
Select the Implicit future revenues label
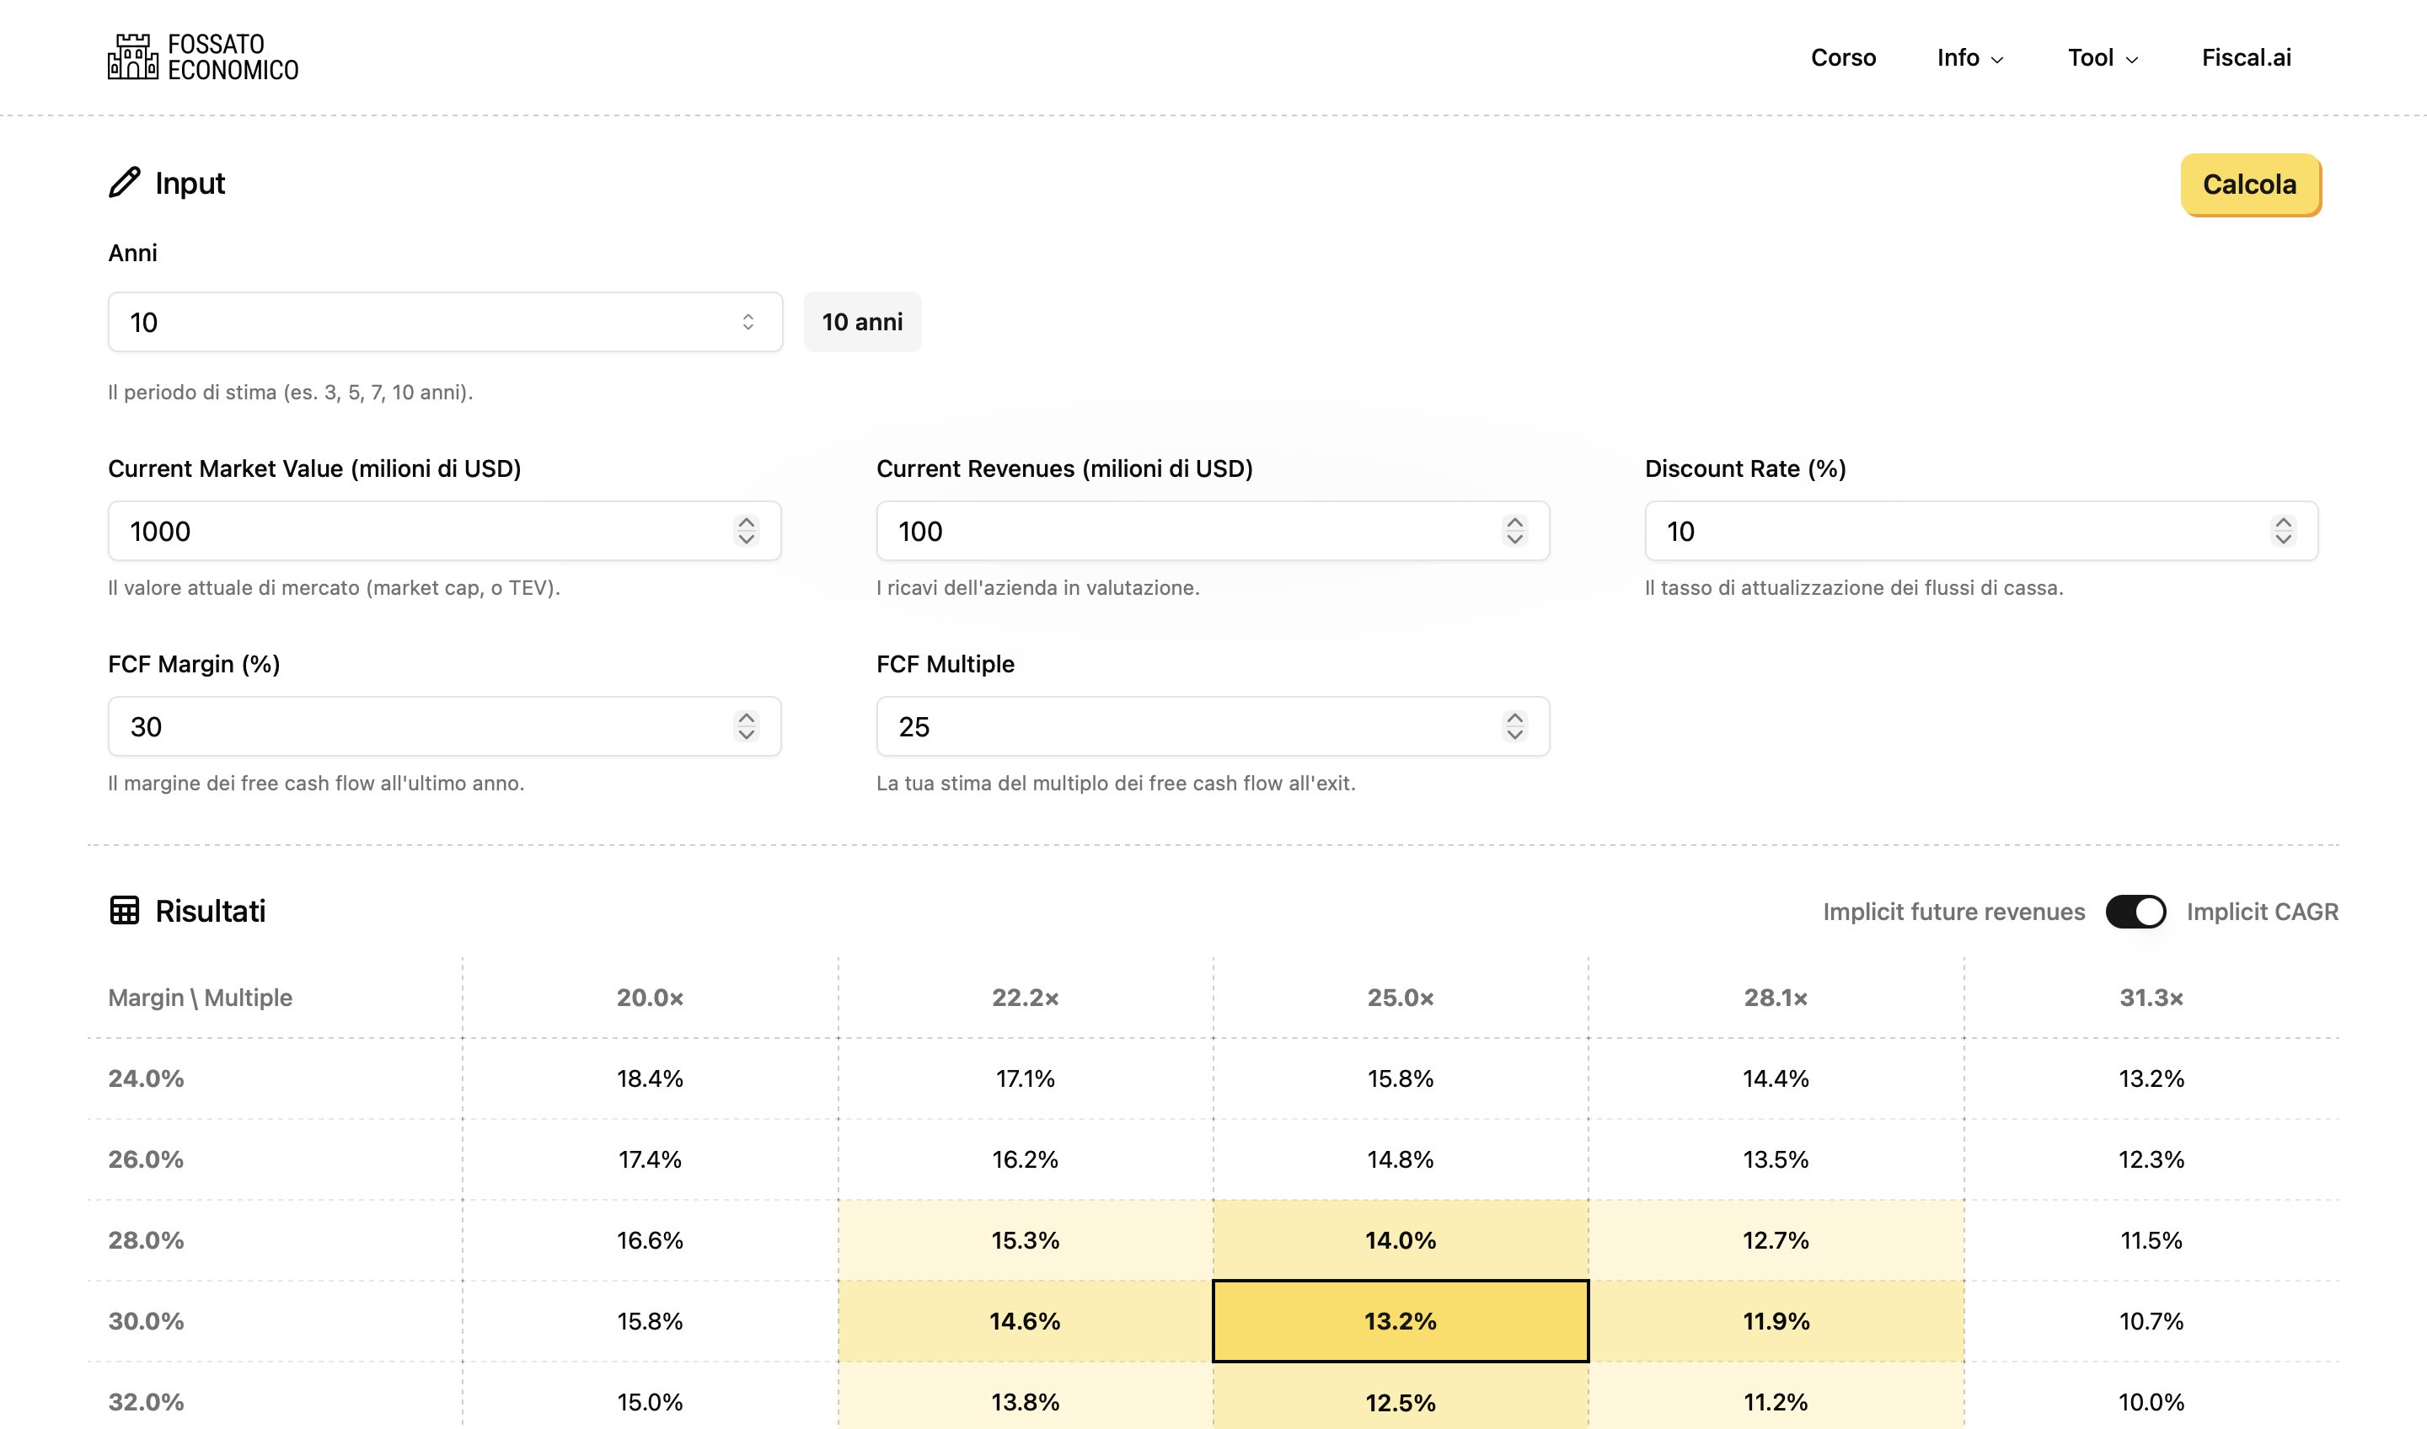[1953, 911]
